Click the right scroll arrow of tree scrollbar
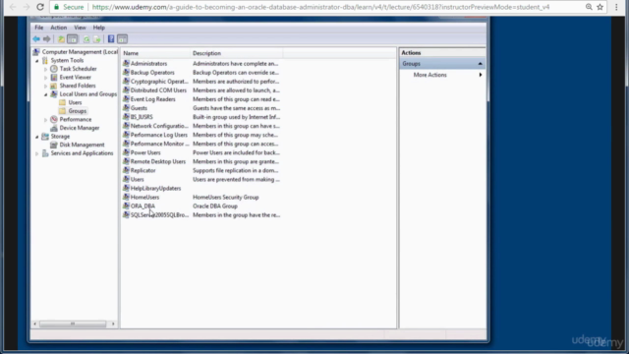Viewport: 629px width, 354px height. tap(113, 324)
